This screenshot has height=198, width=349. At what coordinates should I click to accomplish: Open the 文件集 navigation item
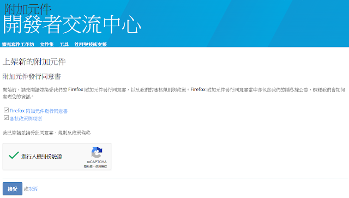(47, 44)
